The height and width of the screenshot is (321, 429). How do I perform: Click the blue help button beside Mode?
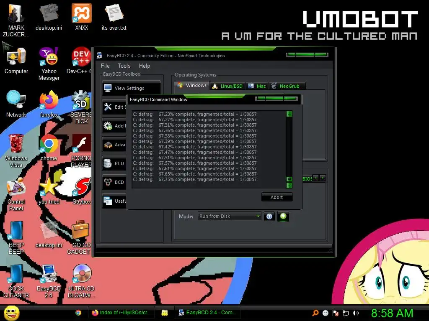(x=269, y=217)
